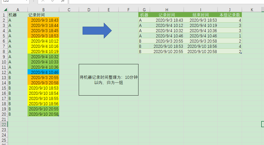This screenshot has height=145, width=264.
Task: Click cell B11 with 2020/9/4 10:36
Action: (x=43, y=67)
